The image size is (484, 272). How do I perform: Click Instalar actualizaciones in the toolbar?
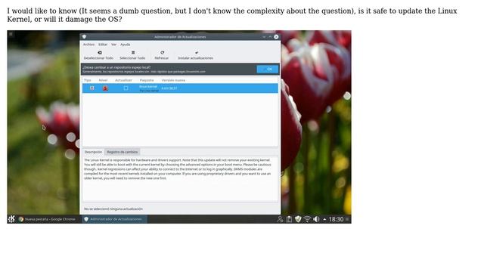click(196, 55)
